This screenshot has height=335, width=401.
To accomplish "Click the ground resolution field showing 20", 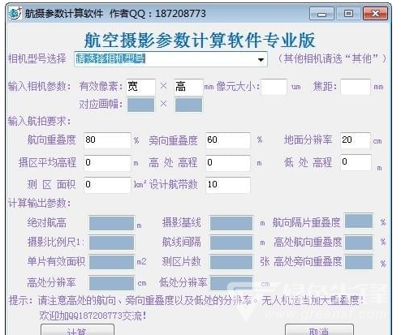I will (355, 140).
